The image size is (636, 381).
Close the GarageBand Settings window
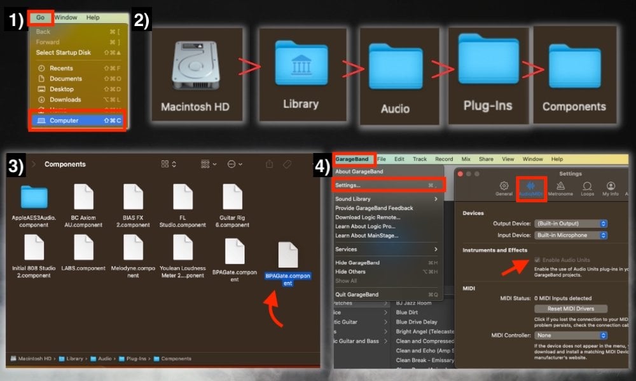pos(460,174)
